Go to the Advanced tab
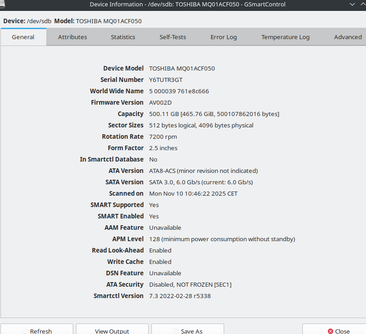The image size is (366, 334). [347, 37]
